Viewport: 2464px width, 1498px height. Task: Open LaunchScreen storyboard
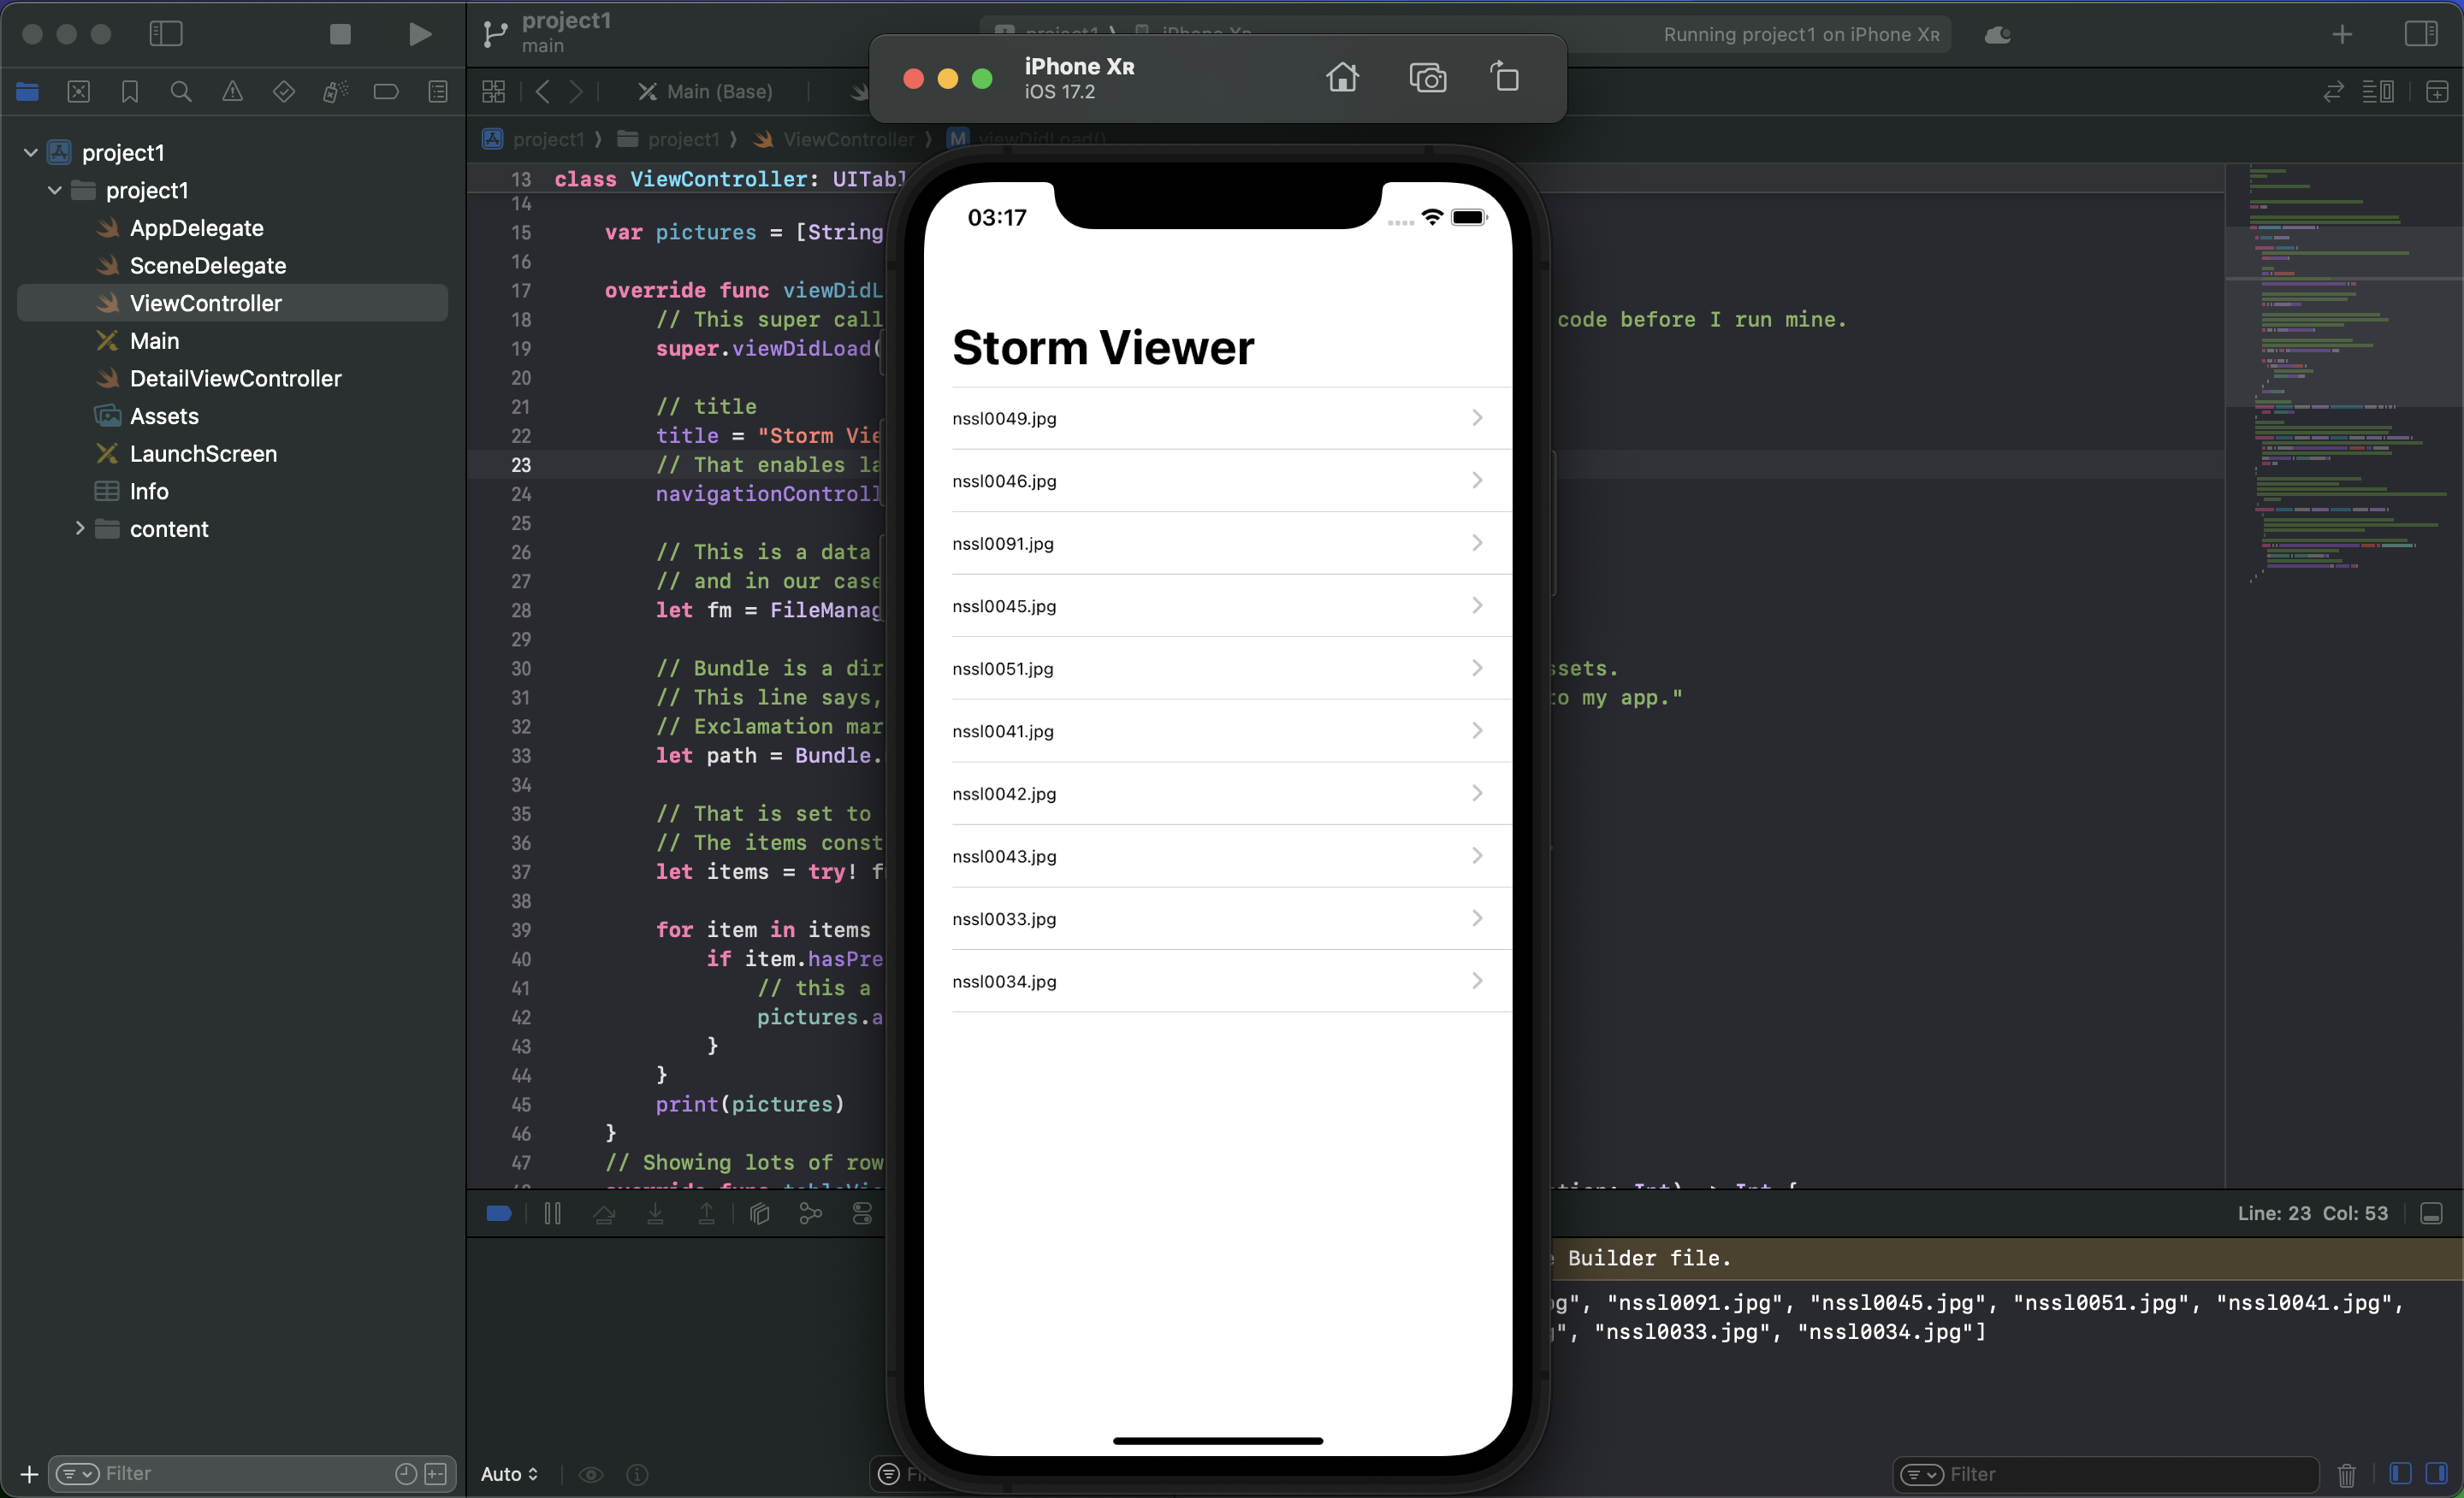click(203, 454)
